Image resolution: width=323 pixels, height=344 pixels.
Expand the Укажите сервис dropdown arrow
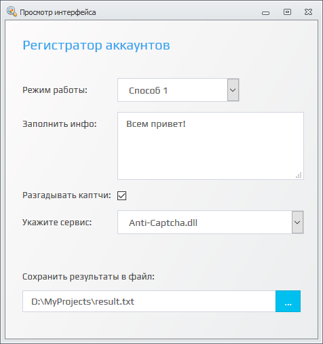tap(297, 223)
